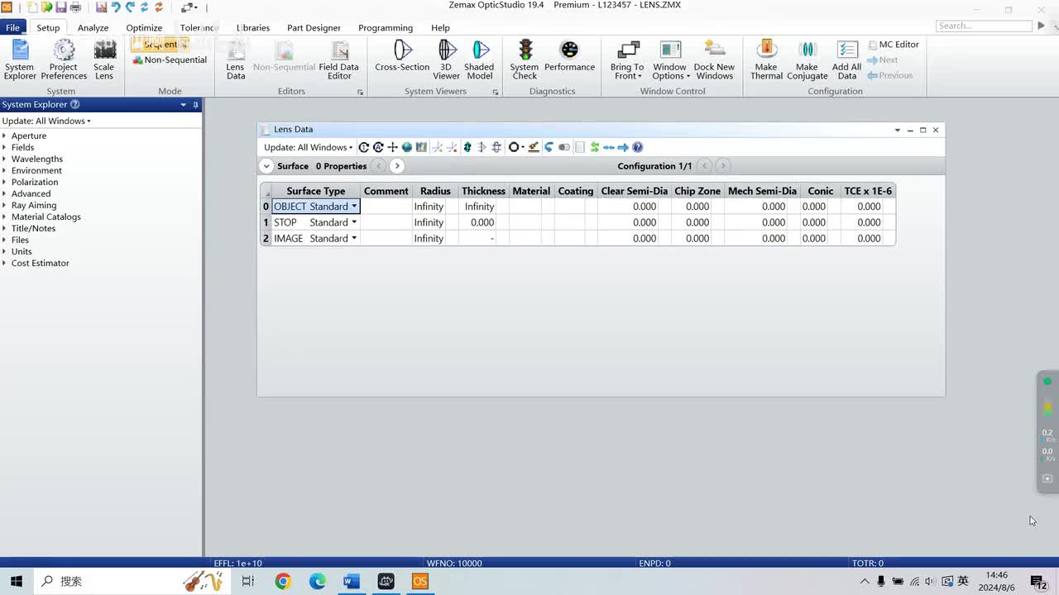
Task: Open the Optimize ribbon tab
Action: click(x=144, y=27)
